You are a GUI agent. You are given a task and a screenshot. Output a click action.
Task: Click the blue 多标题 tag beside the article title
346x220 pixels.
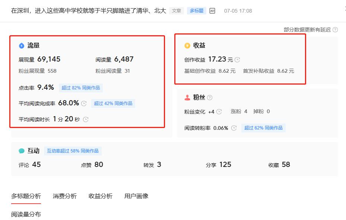(196, 11)
